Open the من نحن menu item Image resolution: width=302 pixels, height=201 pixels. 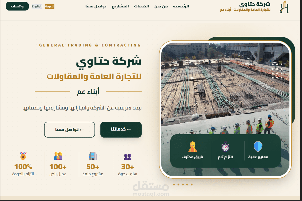[161, 7]
